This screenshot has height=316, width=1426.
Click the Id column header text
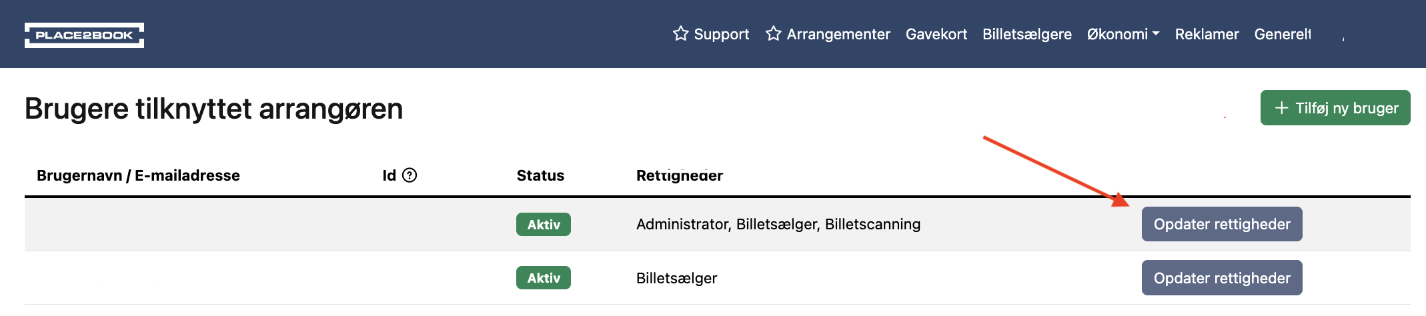pyautogui.click(x=389, y=175)
